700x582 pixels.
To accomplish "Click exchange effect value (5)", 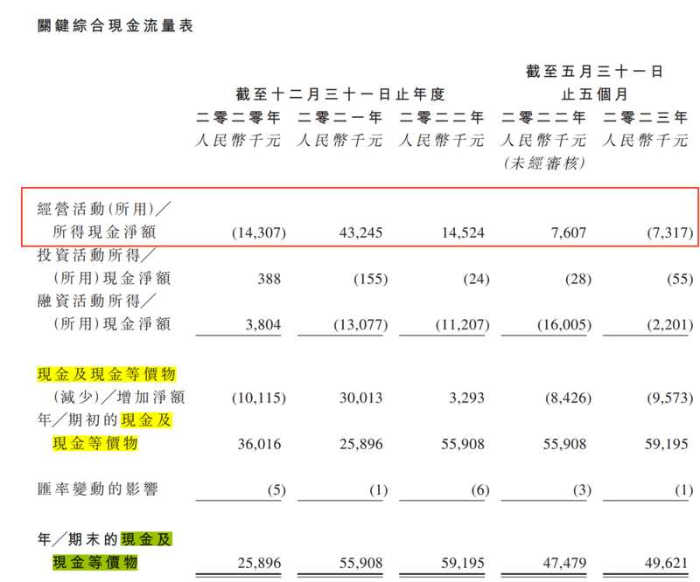I will point(276,490).
